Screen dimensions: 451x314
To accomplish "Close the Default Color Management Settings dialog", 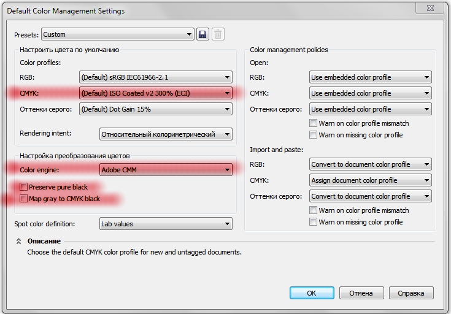I will point(430,8).
